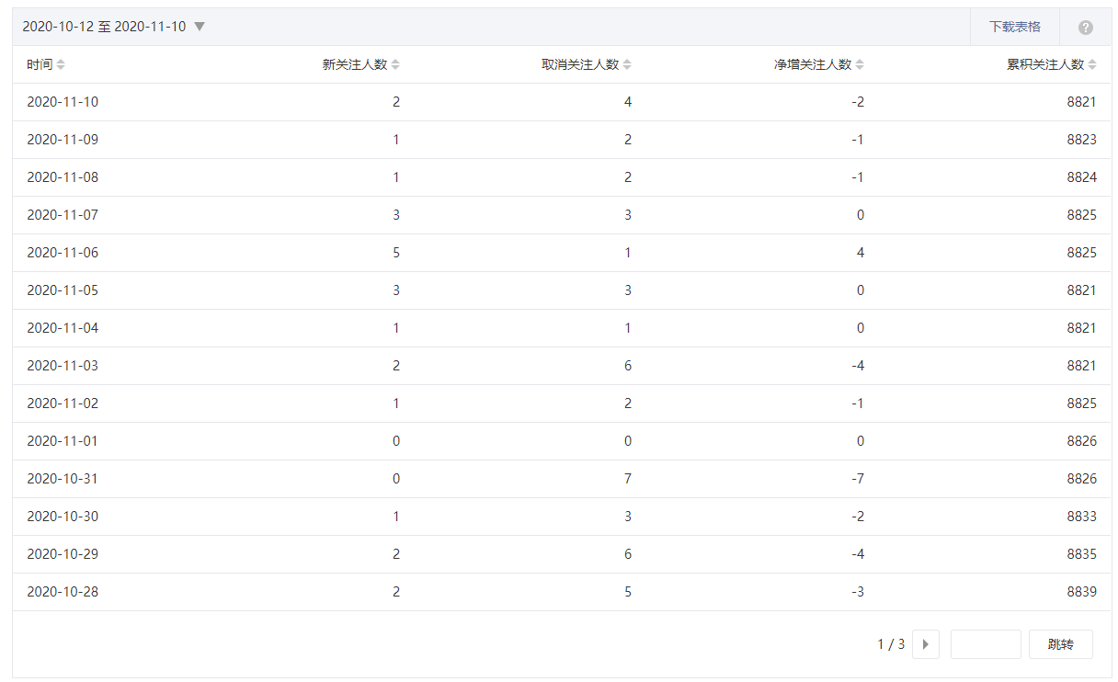
Task: Click cumulative value 8839 for 2020-10-28
Action: point(1082,592)
